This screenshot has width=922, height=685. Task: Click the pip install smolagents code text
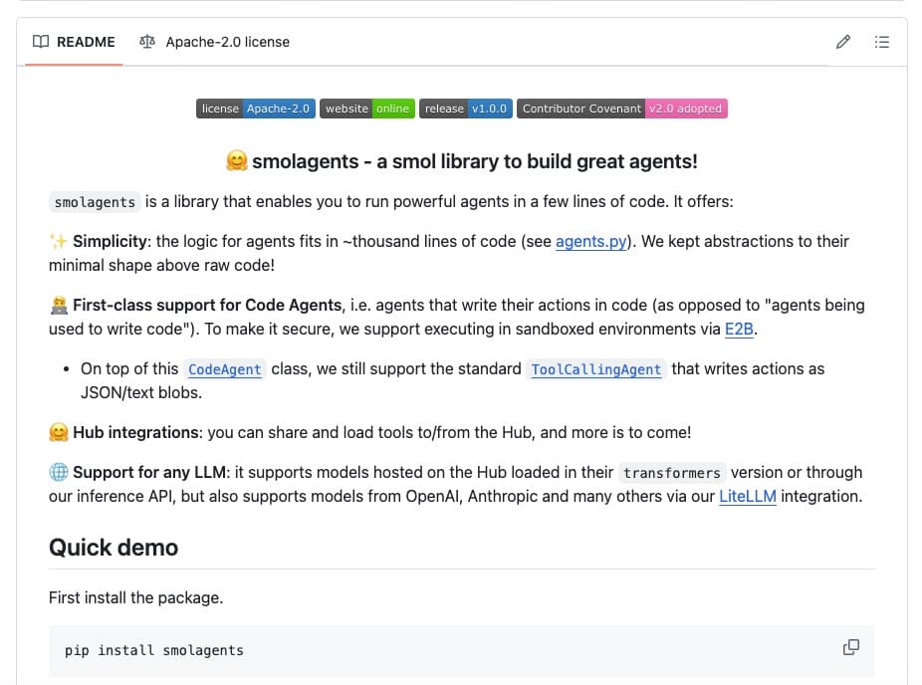pos(154,650)
